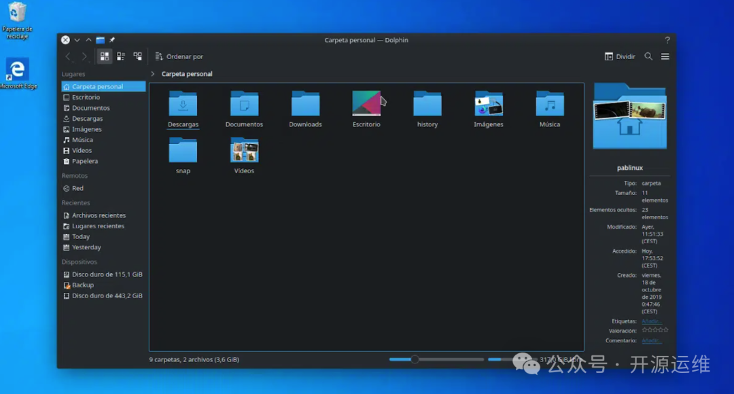This screenshot has height=394, width=734.
Task: Click the icon zoom slider handle
Action: [415, 359]
